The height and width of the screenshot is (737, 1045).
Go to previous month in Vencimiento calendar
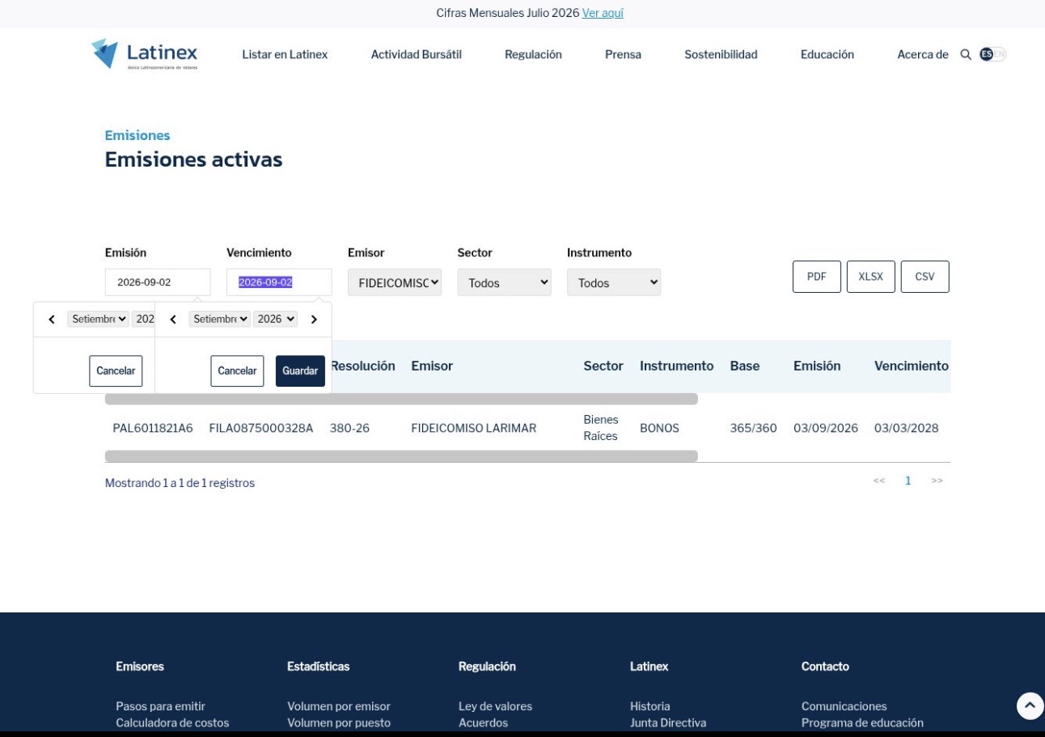click(x=173, y=320)
